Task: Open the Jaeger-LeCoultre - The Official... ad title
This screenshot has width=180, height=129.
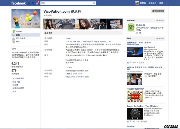Action: coord(143,106)
